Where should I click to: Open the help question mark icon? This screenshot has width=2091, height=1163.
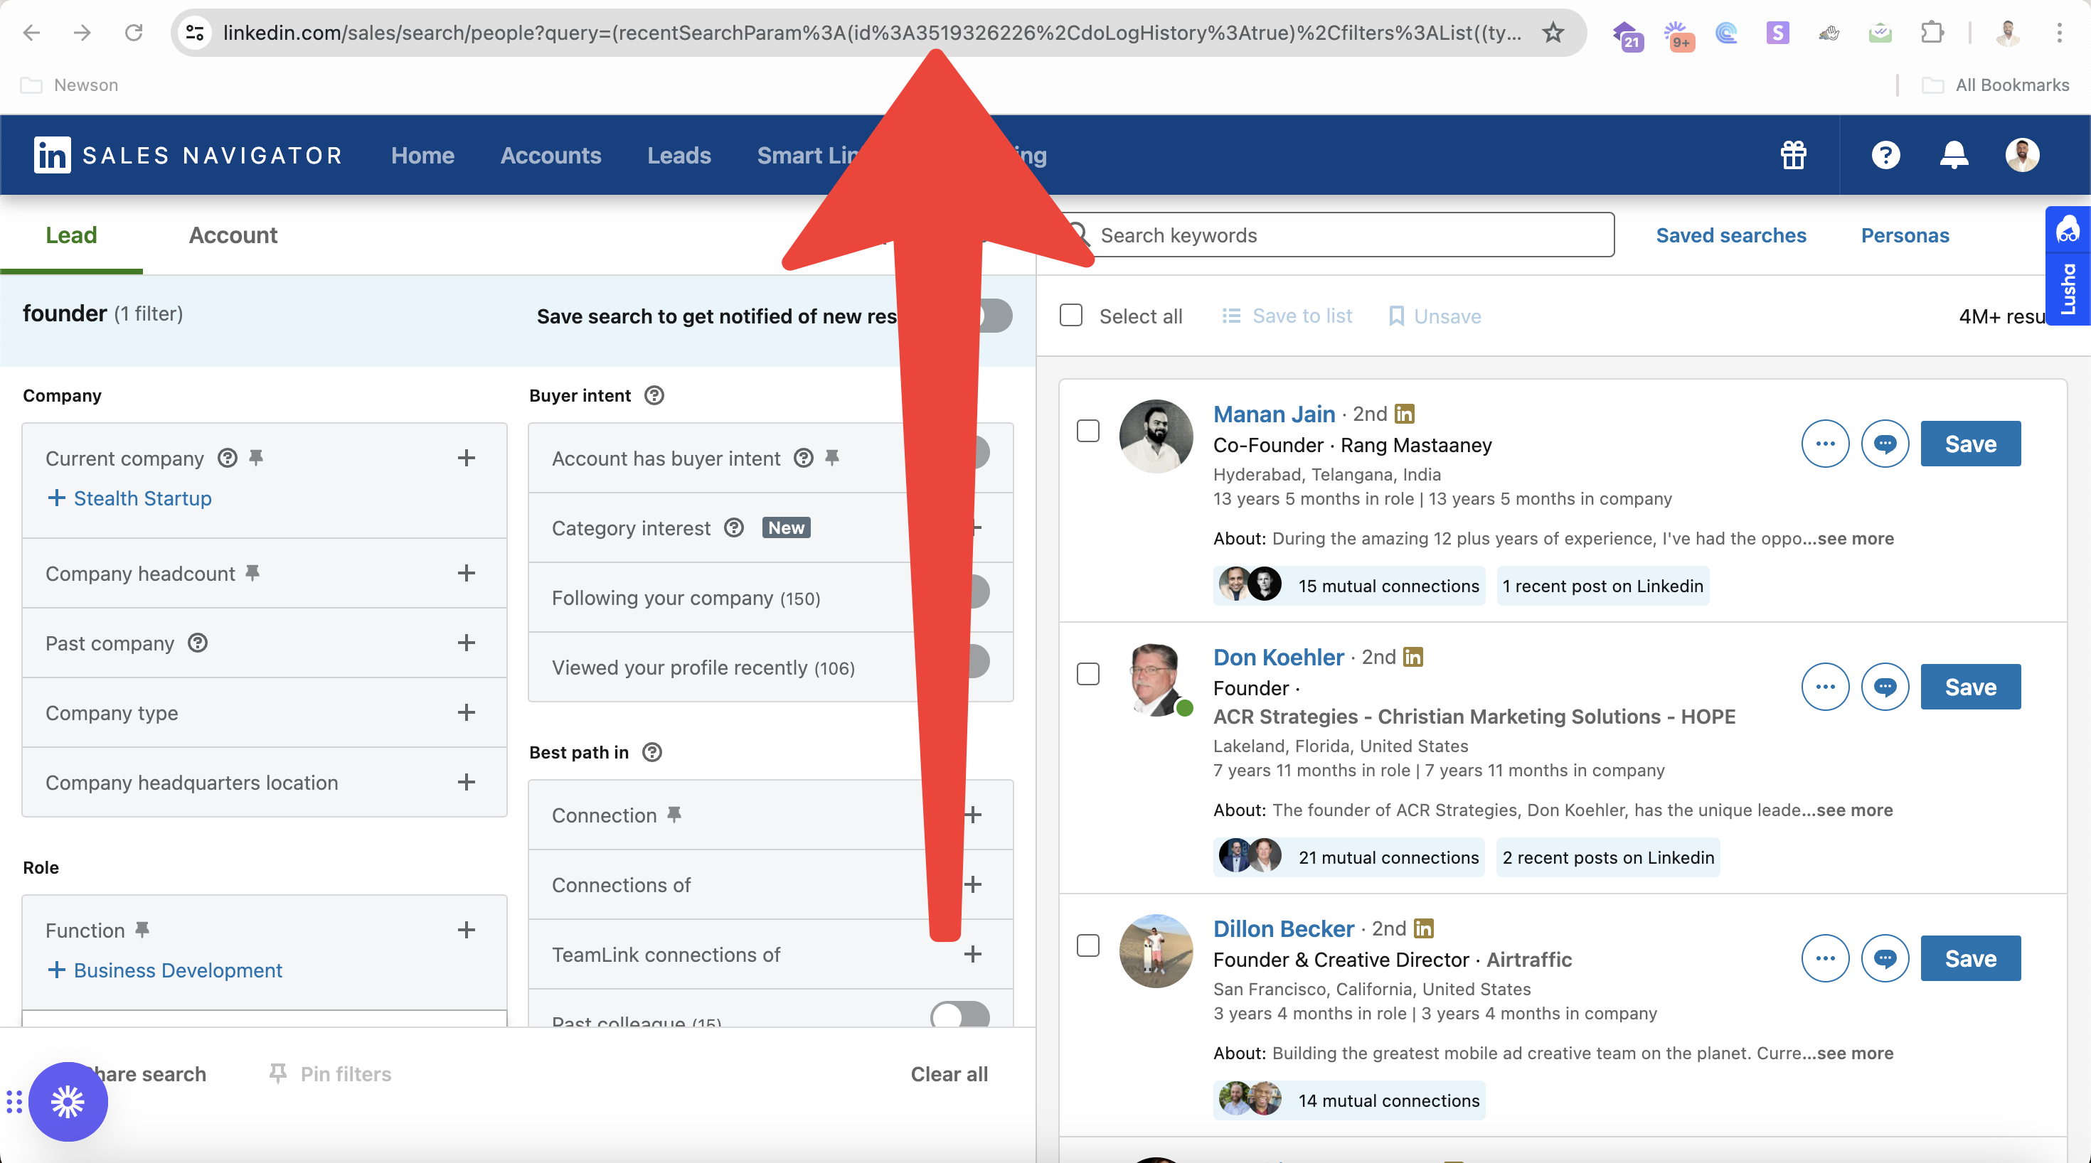1885,154
